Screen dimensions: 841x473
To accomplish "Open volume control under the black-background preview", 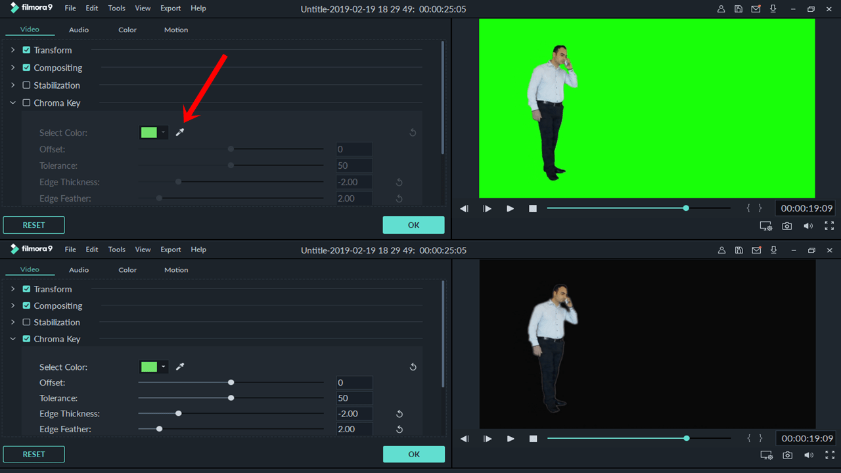I will point(808,455).
